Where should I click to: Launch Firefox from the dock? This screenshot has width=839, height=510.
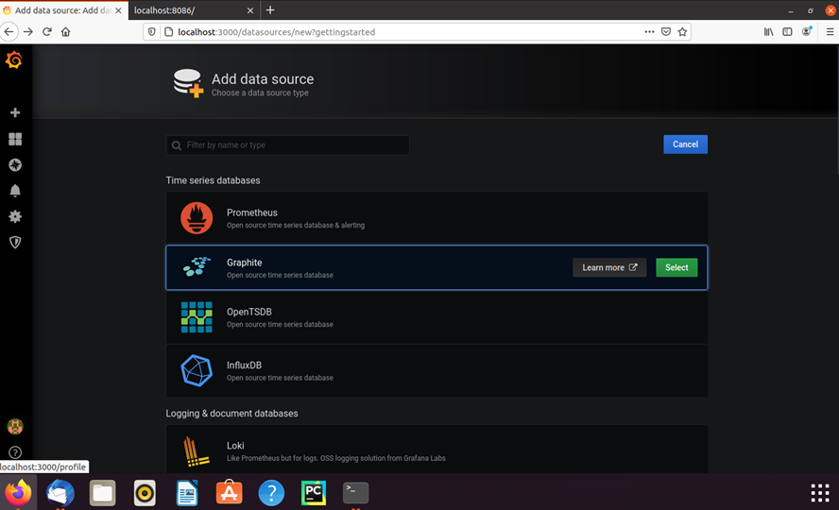point(18,492)
